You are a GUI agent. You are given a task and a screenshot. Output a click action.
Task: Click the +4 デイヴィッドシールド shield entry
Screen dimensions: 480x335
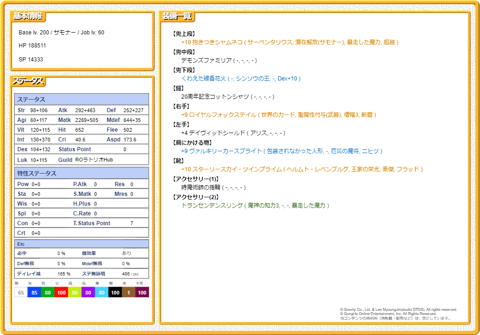[233, 133]
